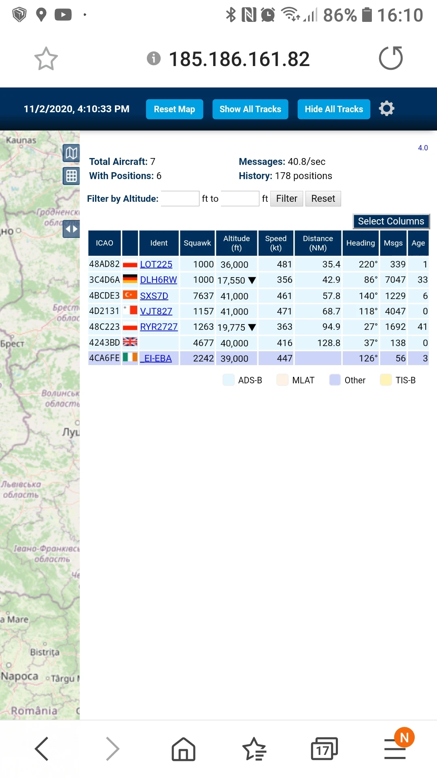Click Ireland flag in EI-EBA row
Viewport: 437px width, 778px height.
130,358
